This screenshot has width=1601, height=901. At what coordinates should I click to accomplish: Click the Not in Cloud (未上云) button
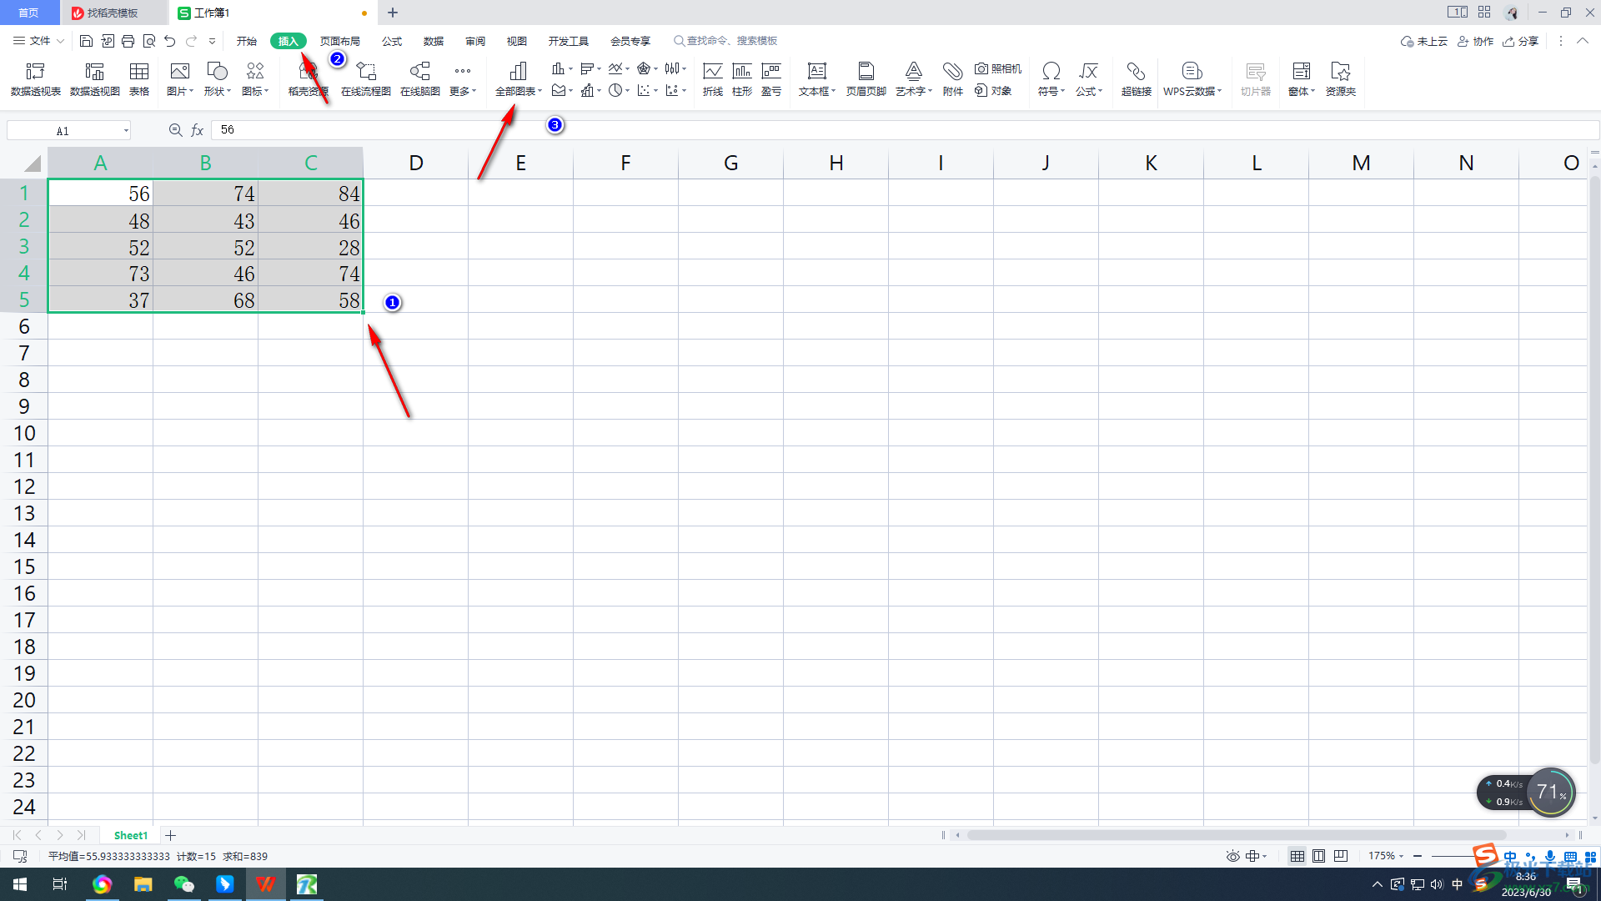click(x=1424, y=41)
